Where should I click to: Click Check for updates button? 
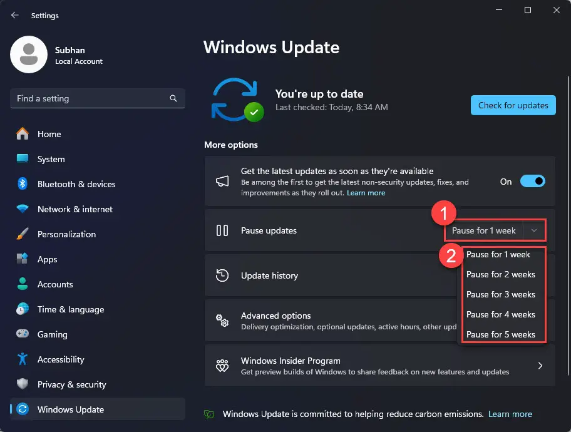tap(513, 105)
